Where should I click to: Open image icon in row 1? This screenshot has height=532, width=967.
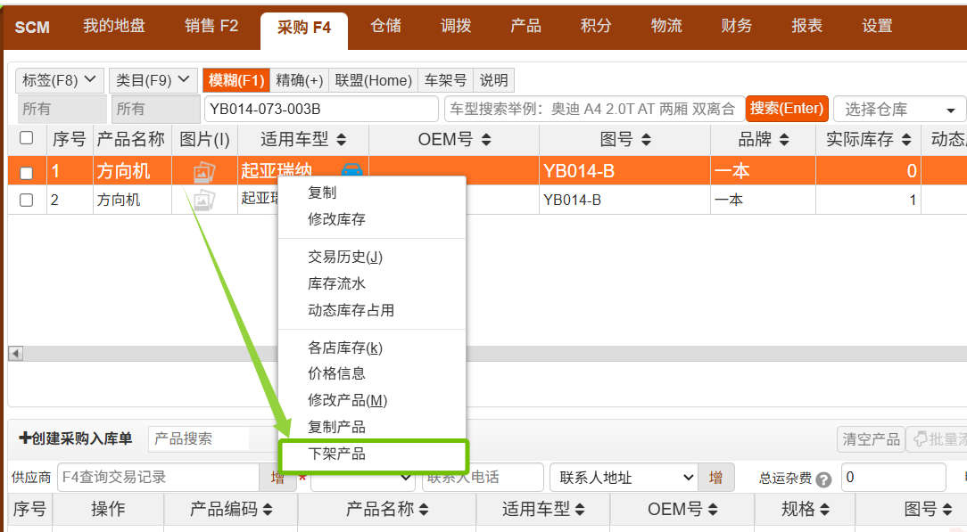pos(204,172)
